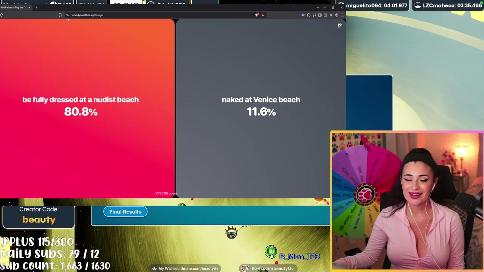Image resolution: width=484 pixels, height=272 pixels.
Task: Open Brave Rewards triangle icon
Action: point(263,15)
